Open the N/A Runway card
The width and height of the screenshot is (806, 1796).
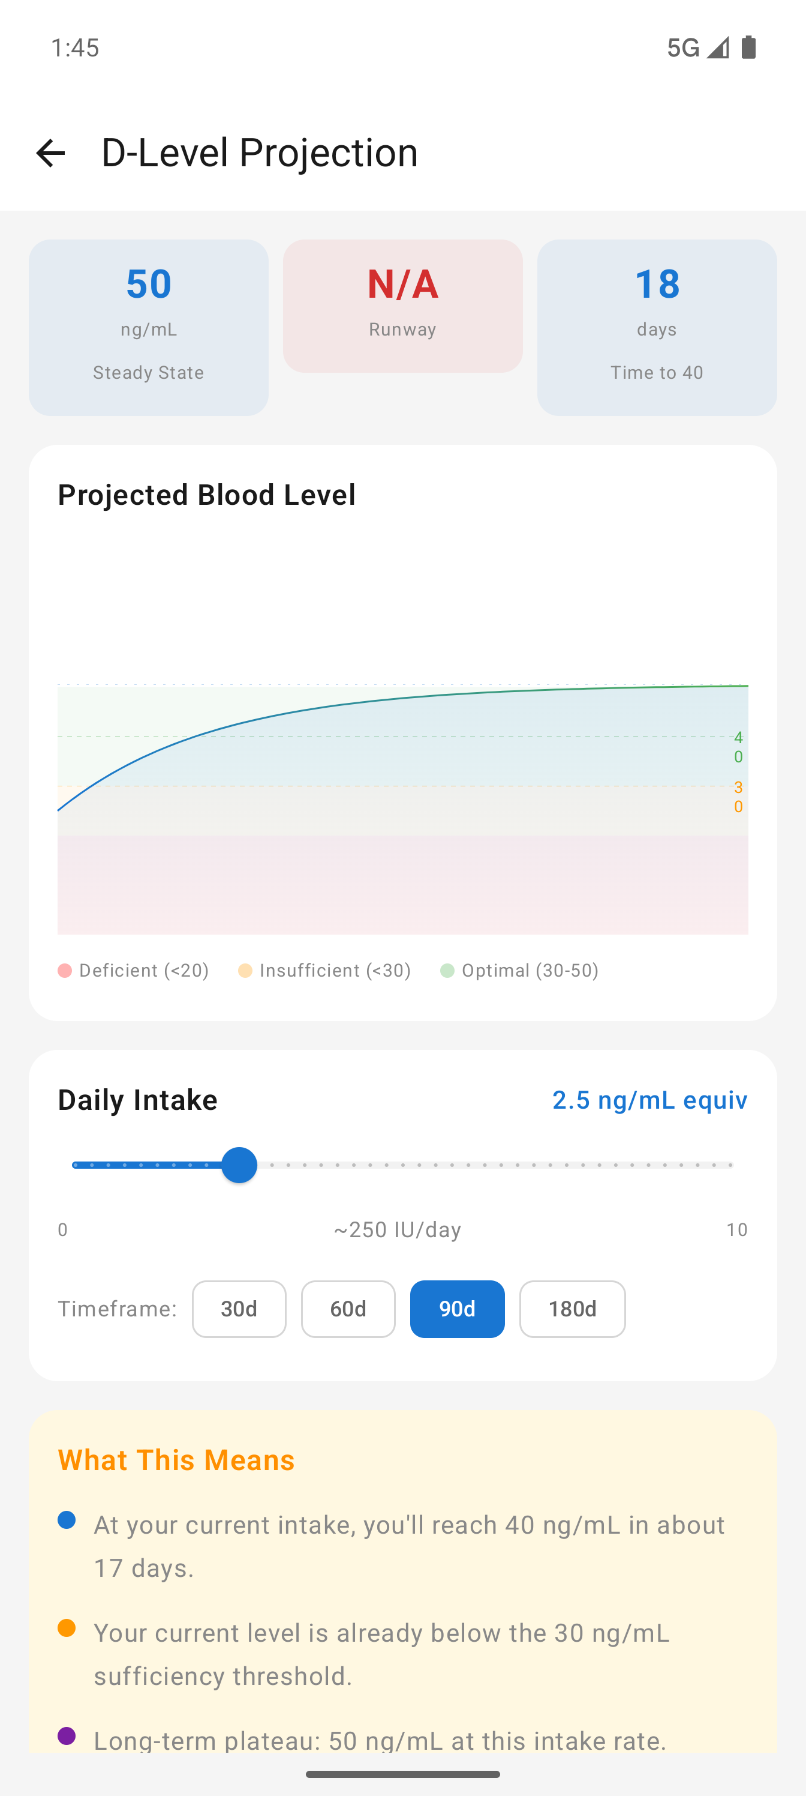[x=402, y=306]
